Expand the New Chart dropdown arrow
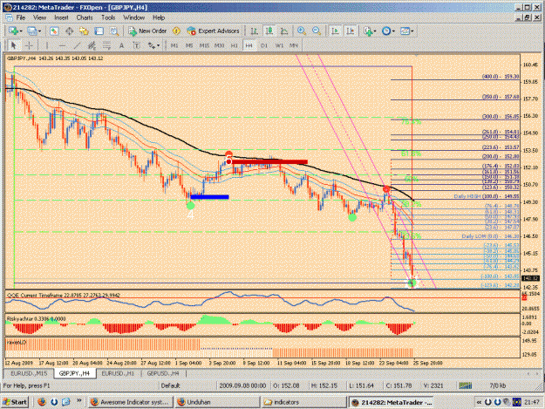Viewport: 545px width, 409px height. (21, 31)
